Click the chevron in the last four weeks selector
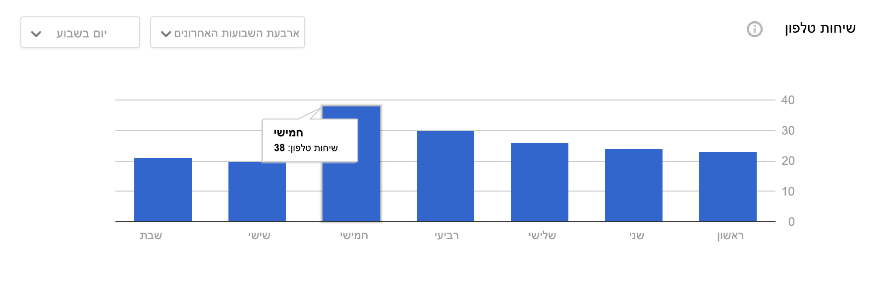The width and height of the screenshot is (887, 298). pos(166,34)
